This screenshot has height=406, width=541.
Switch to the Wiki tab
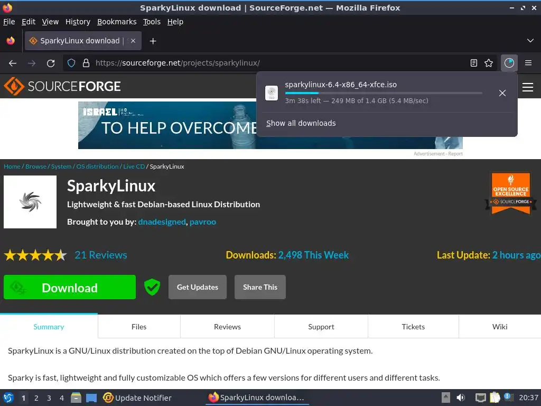click(x=500, y=327)
